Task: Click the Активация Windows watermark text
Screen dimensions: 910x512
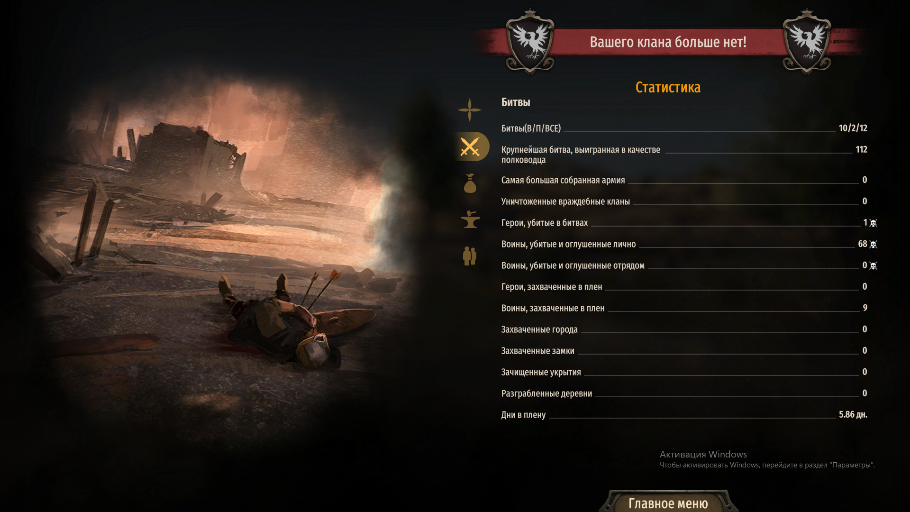Action: click(703, 454)
